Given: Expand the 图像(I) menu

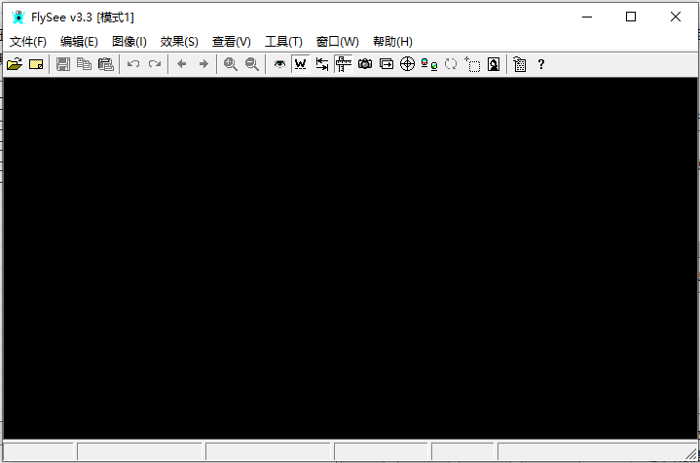Looking at the screenshot, I should [129, 41].
